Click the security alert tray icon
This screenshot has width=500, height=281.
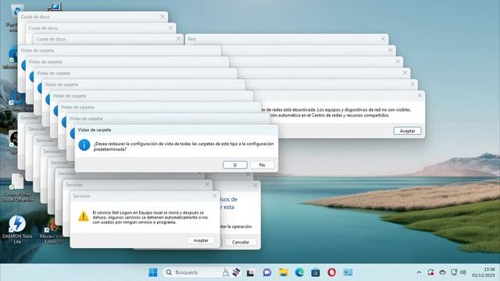(x=430, y=272)
